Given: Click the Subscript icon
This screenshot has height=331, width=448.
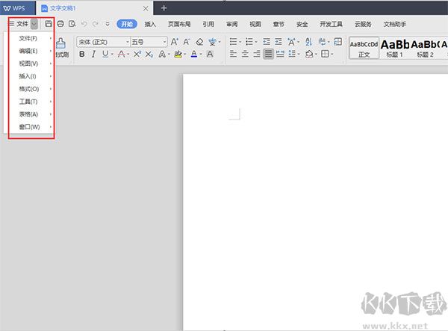Looking at the screenshot, I should click(150, 55).
